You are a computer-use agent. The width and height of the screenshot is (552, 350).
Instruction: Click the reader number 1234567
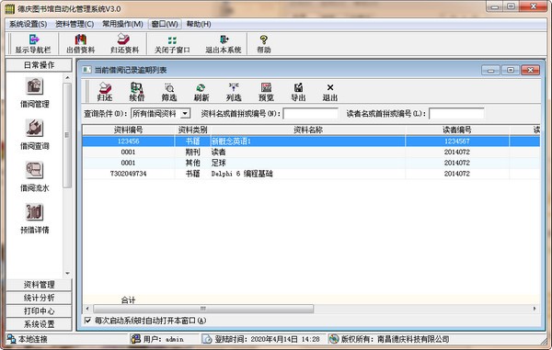[457, 141]
